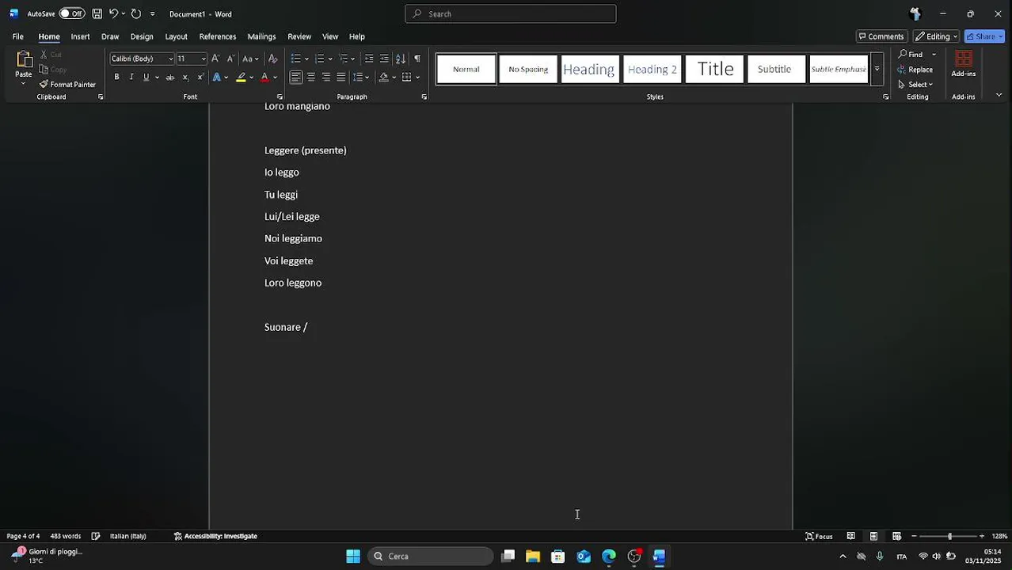Enable Focus mode

(x=819, y=536)
